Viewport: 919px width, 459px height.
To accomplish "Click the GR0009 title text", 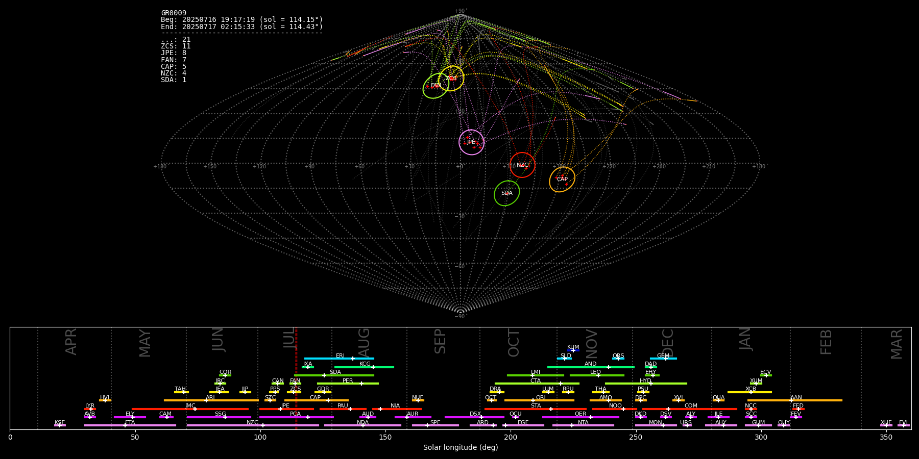I will tap(174, 13).
